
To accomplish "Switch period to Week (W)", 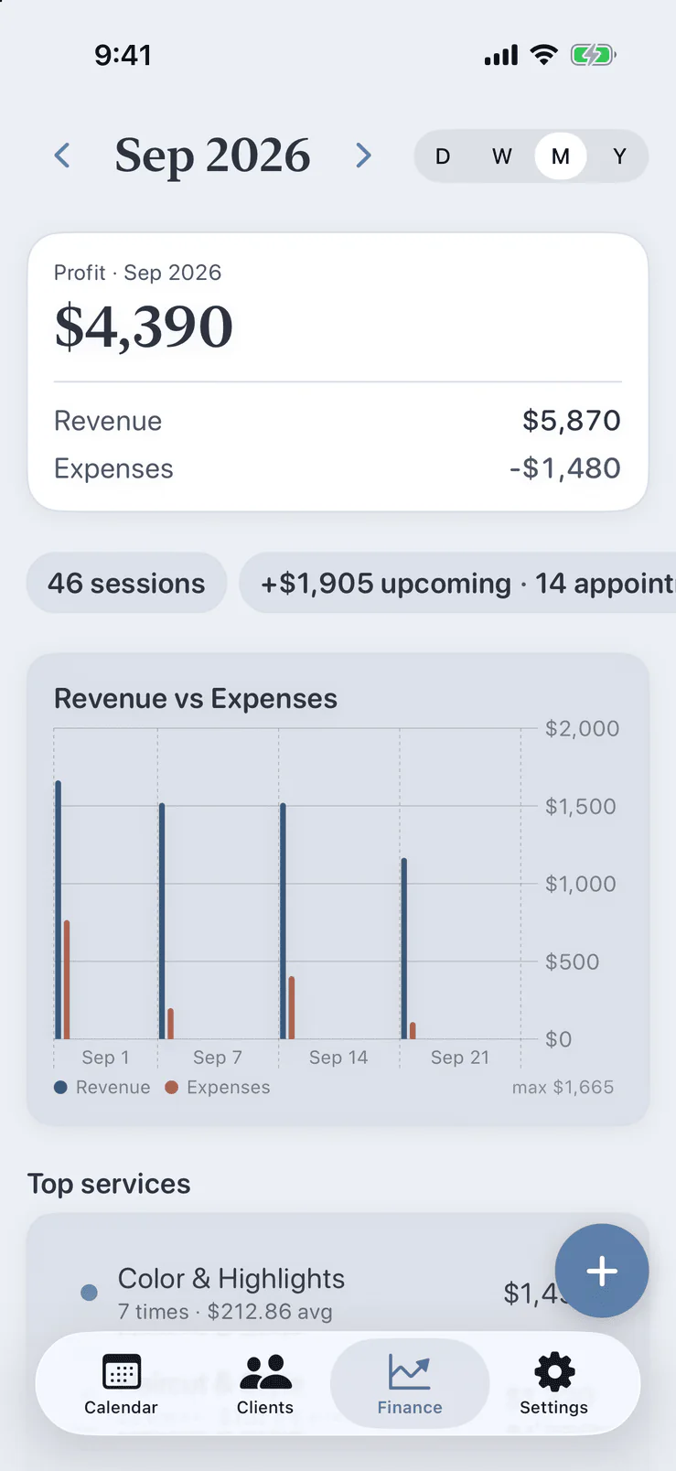I will [x=502, y=156].
